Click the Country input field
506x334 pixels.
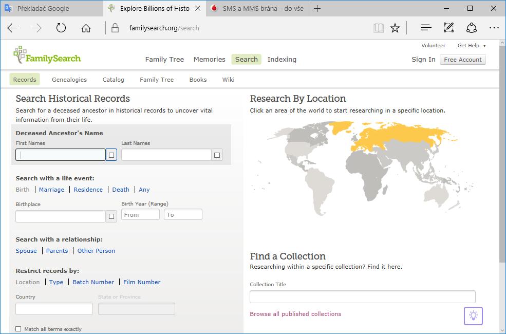coord(54,309)
